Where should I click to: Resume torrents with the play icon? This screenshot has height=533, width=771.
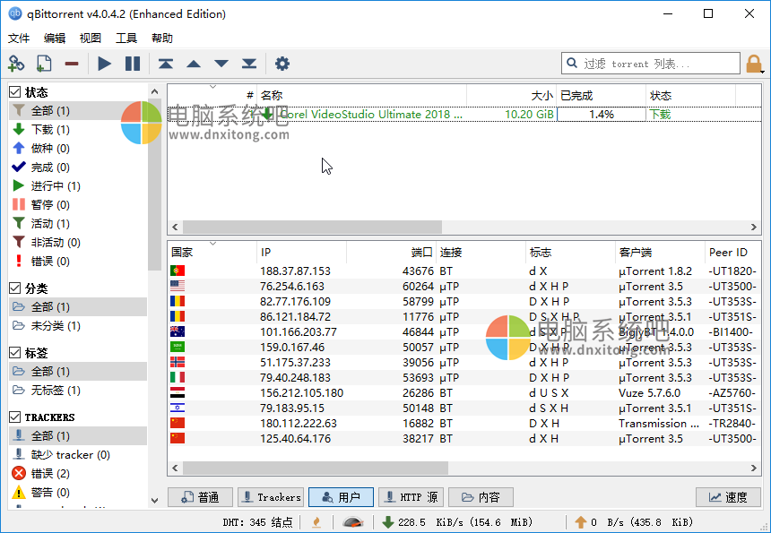tap(105, 64)
